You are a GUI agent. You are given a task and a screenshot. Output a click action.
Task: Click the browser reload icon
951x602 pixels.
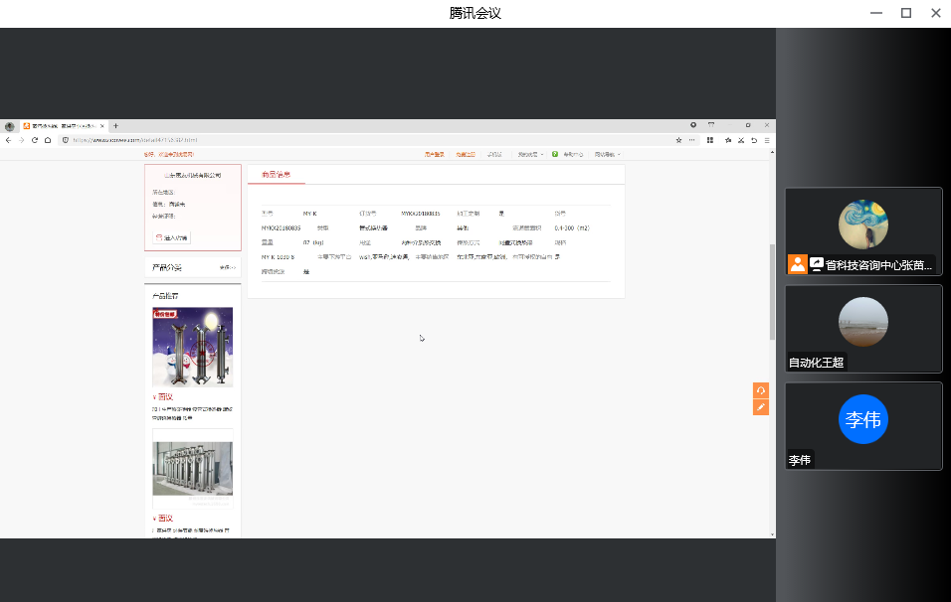[35, 140]
